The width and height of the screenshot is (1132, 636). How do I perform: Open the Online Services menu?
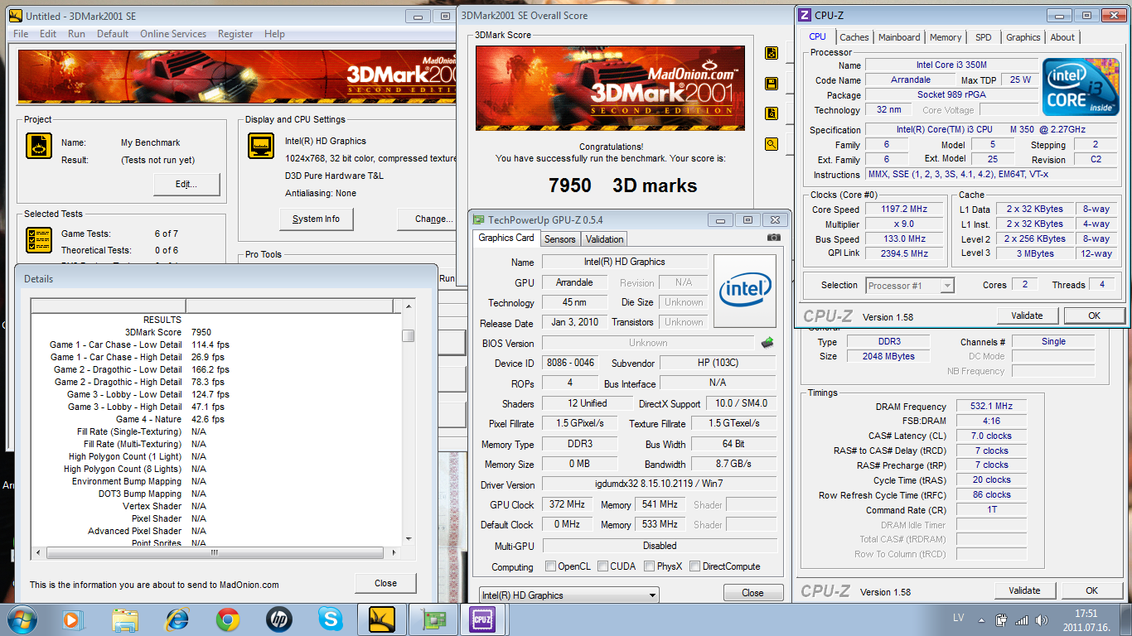173,34
